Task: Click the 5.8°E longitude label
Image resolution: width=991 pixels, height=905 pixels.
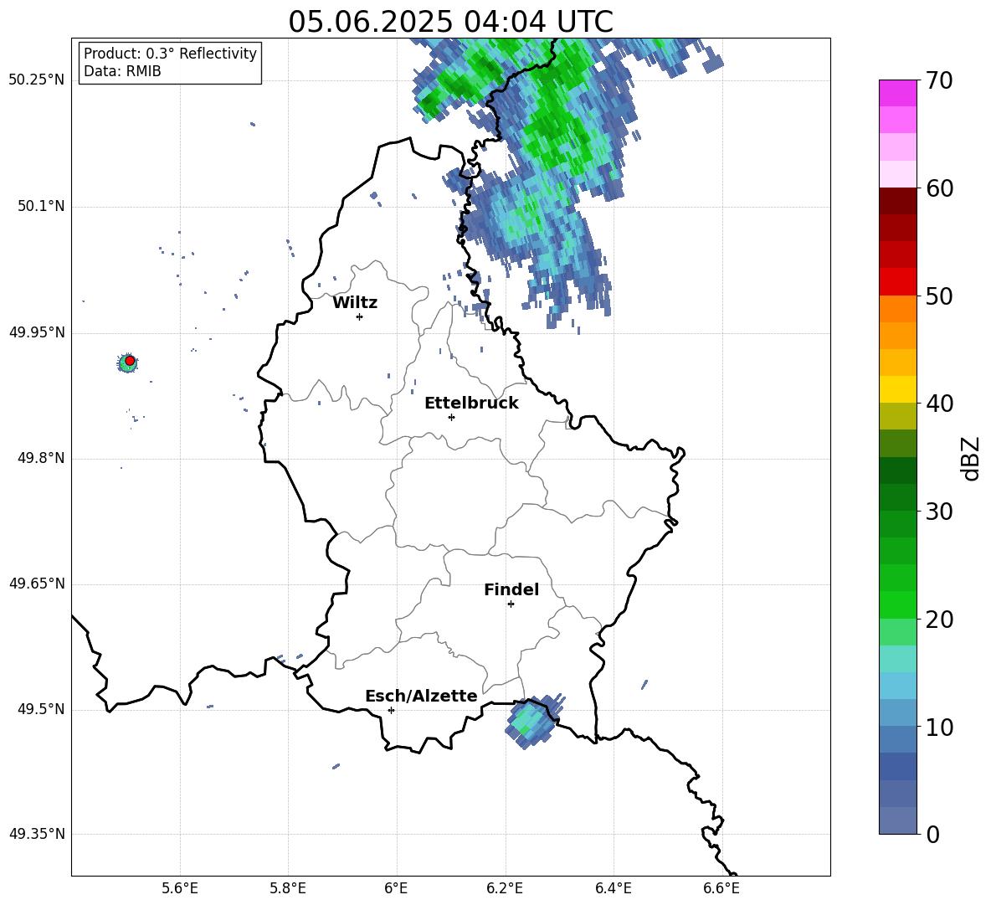Action: tap(288, 888)
